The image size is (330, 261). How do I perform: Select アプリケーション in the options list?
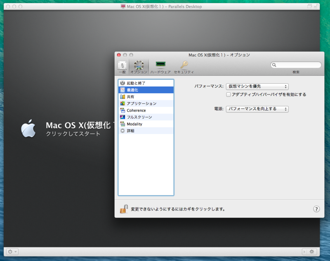click(x=146, y=103)
